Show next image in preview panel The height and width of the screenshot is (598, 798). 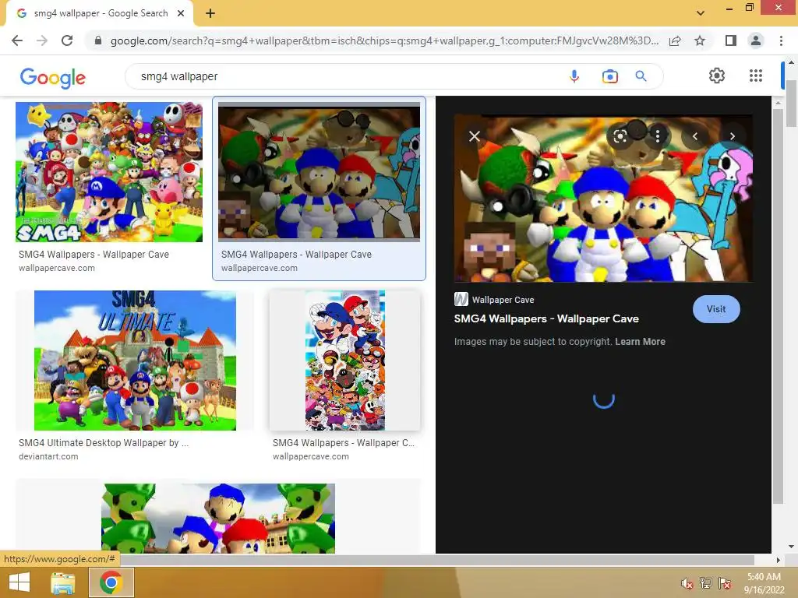pyautogui.click(x=733, y=136)
